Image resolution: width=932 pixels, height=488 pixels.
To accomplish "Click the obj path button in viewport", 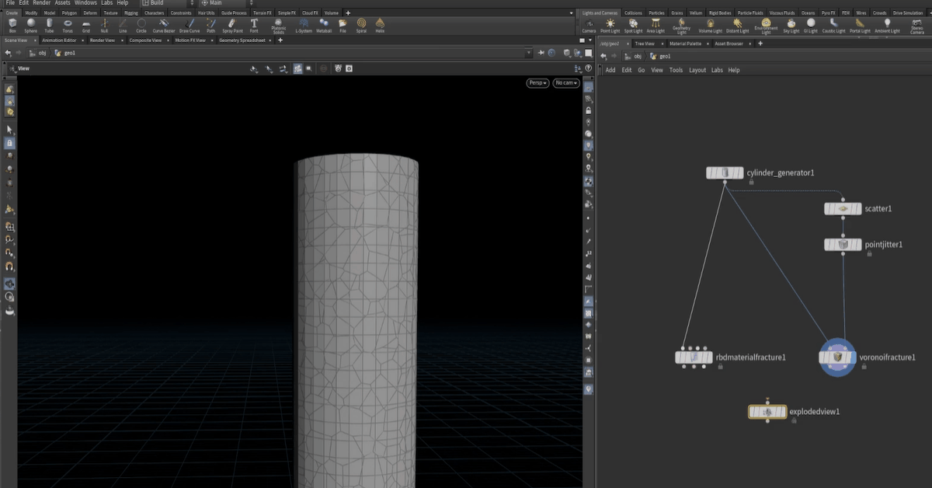I will pyautogui.click(x=37, y=53).
